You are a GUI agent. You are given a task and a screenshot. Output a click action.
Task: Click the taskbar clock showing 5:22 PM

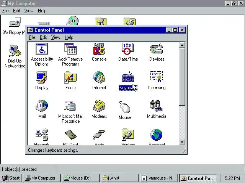tap(232, 178)
